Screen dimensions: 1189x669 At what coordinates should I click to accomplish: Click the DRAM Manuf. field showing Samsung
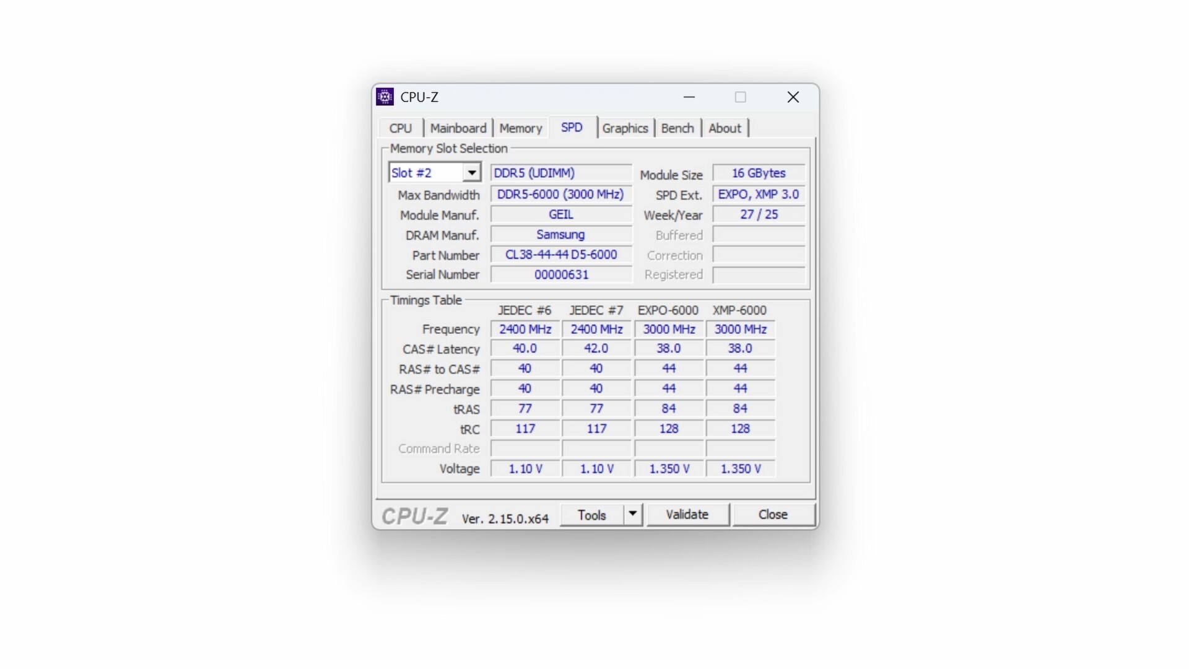point(560,235)
